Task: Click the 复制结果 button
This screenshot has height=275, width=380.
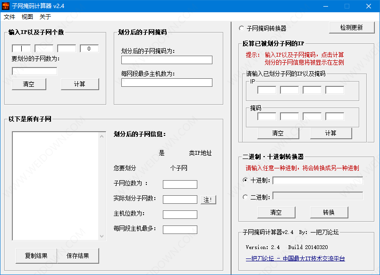Action: click(36, 256)
